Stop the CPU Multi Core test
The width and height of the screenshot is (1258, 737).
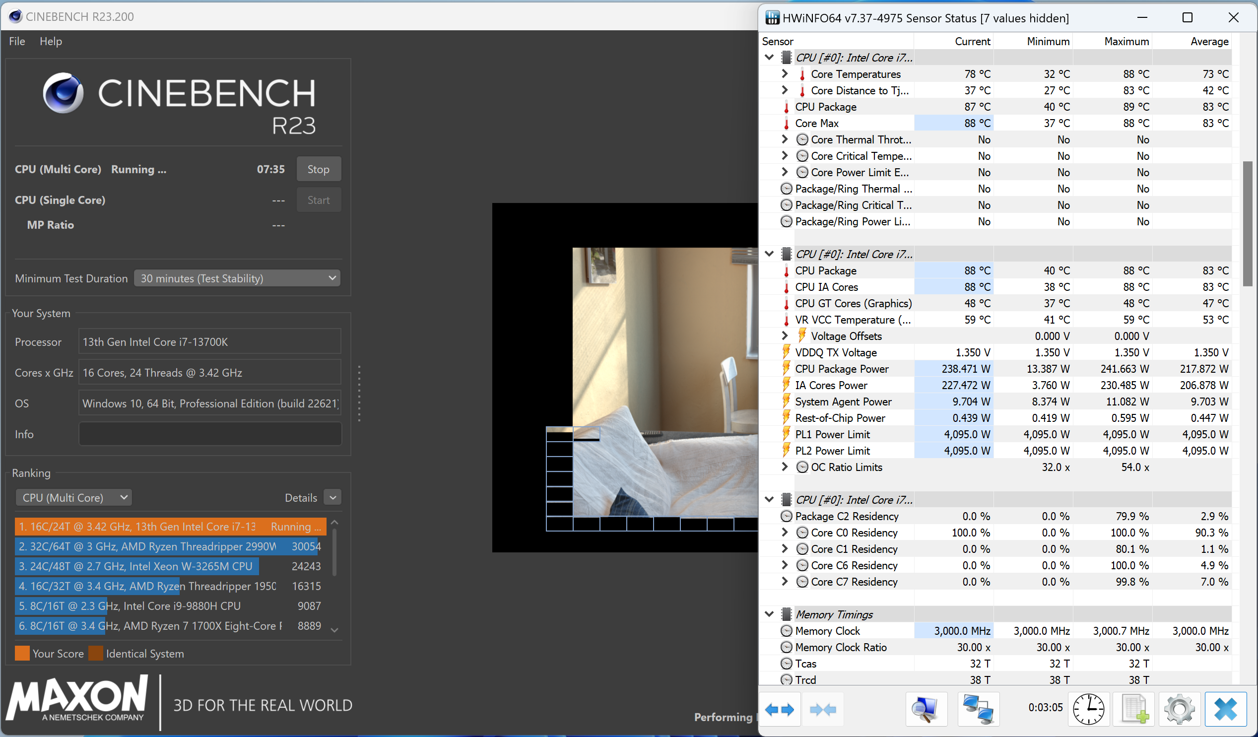click(x=319, y=169)
